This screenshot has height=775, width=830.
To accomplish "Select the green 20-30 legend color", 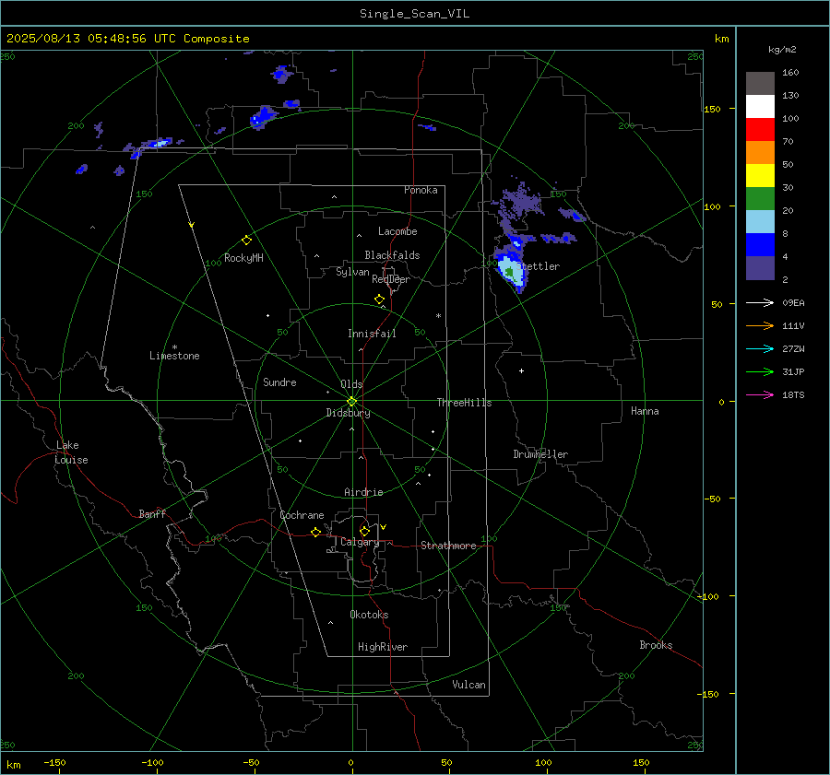I will [760, 199].
